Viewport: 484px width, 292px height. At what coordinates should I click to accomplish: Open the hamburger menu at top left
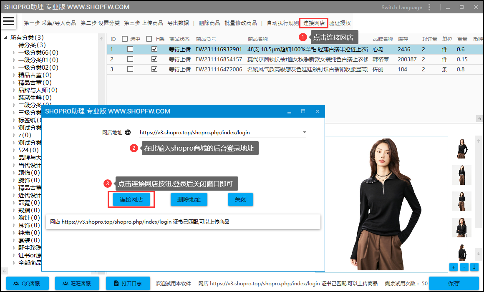pyautogui.click(x=9, y=21)
